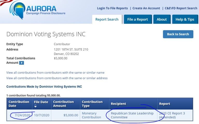
Task: Switch to the Report Search tab
Action: click(107, 19)
